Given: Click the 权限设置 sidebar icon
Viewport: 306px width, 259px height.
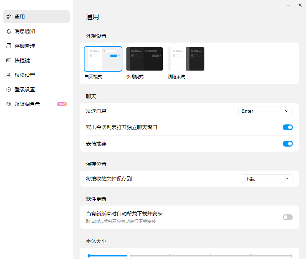Looking at the screenshot, I should (x=9, y=75).
